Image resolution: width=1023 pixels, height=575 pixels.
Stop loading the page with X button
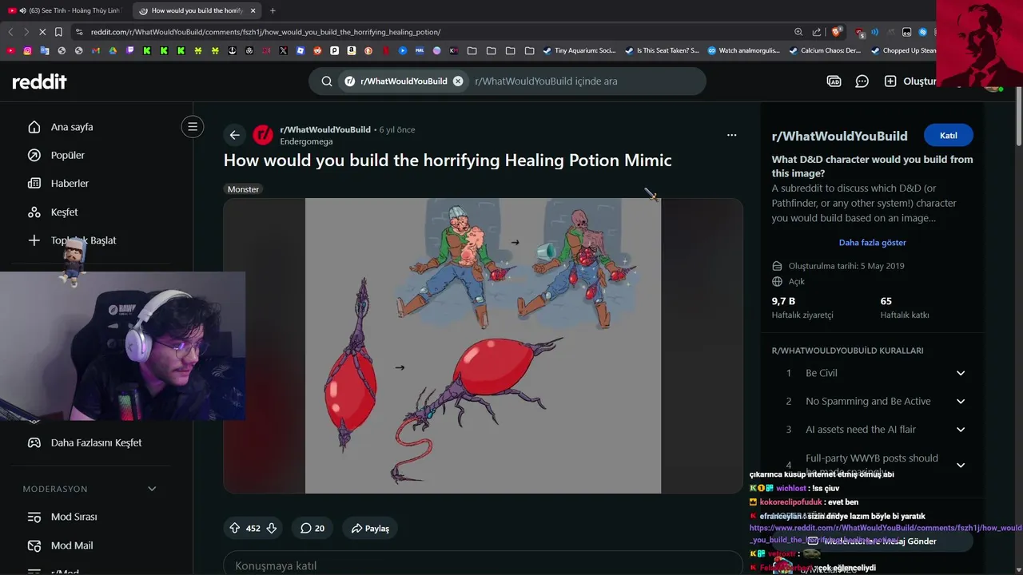pyautogui.click(x=42, y=32)
